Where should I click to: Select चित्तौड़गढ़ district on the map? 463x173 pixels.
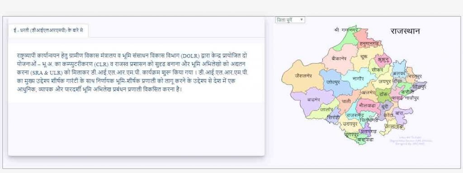pyautogui.click(x=369, y=120)
